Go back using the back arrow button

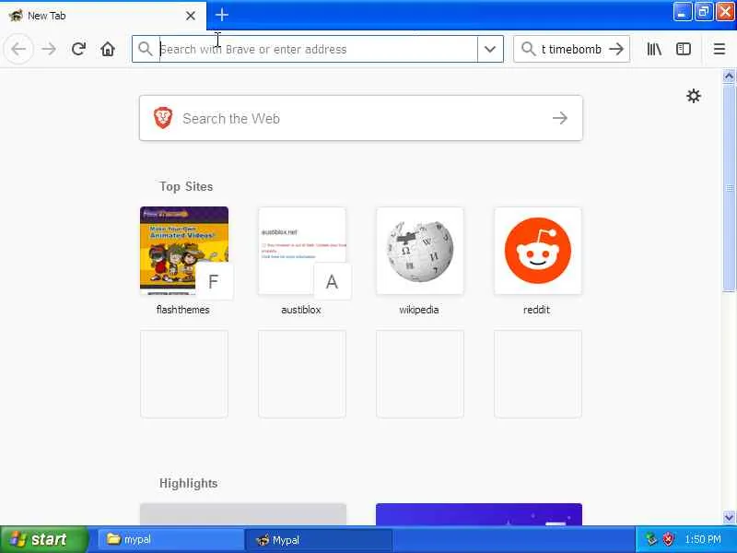point(18,49)
